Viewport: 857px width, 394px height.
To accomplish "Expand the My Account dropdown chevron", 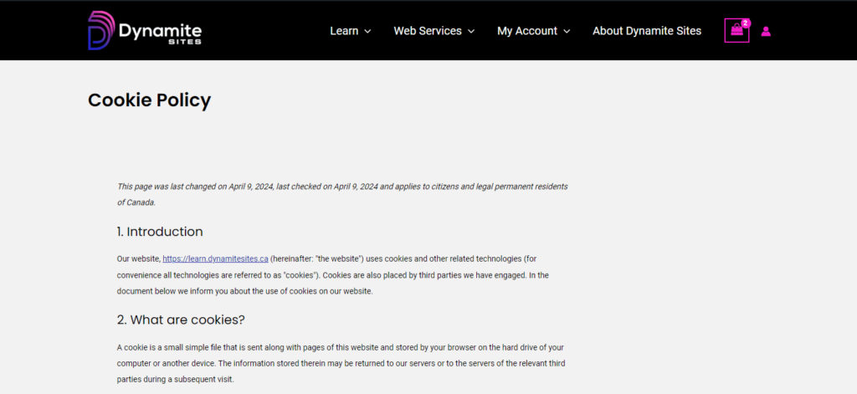I will [x=567, y=32].
